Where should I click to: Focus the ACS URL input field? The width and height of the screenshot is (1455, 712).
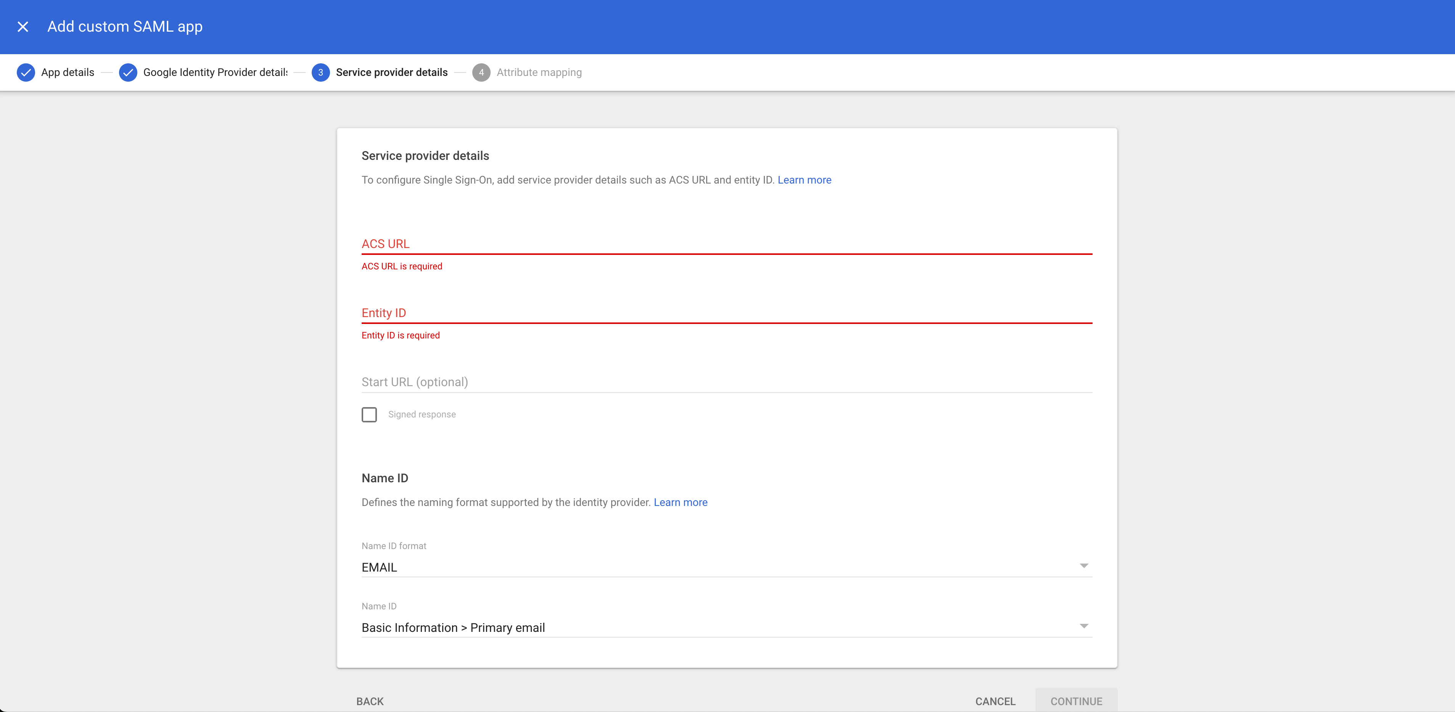pyautogui.click(x=726, y=243)
